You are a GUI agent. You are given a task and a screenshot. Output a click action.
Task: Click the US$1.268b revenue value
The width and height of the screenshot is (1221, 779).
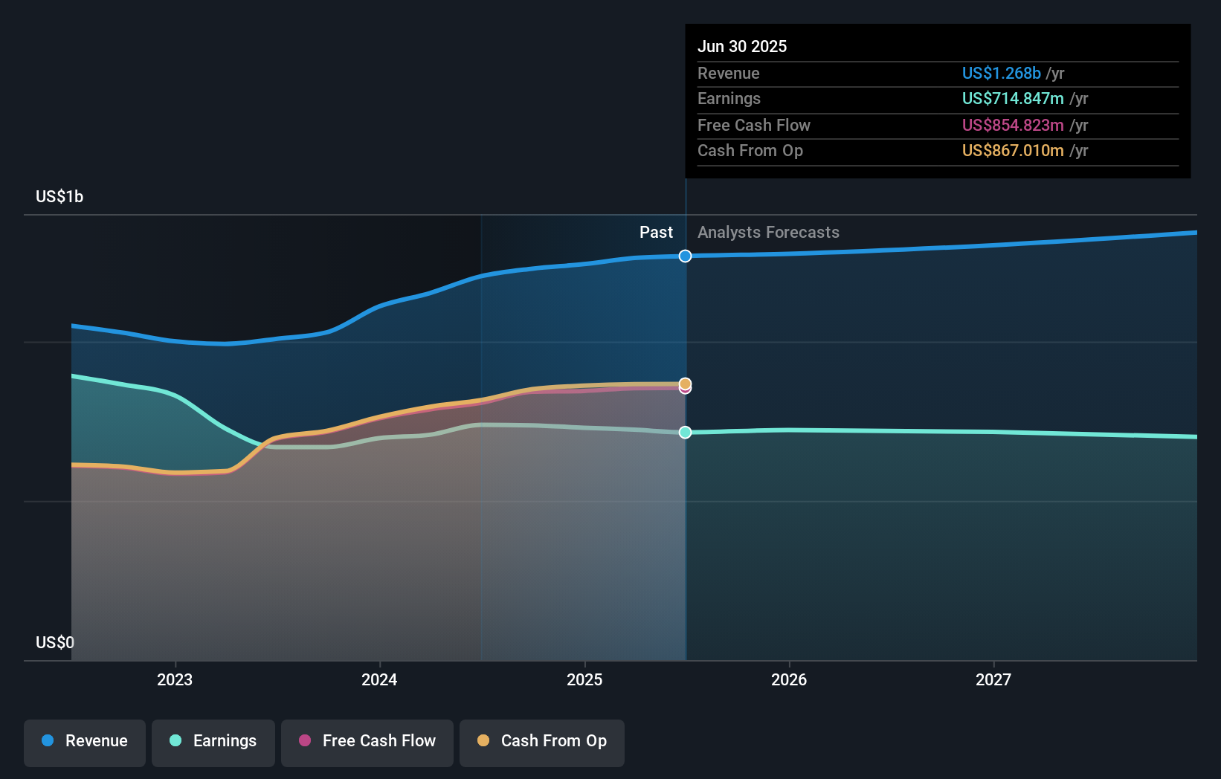tap(1001, 73)
